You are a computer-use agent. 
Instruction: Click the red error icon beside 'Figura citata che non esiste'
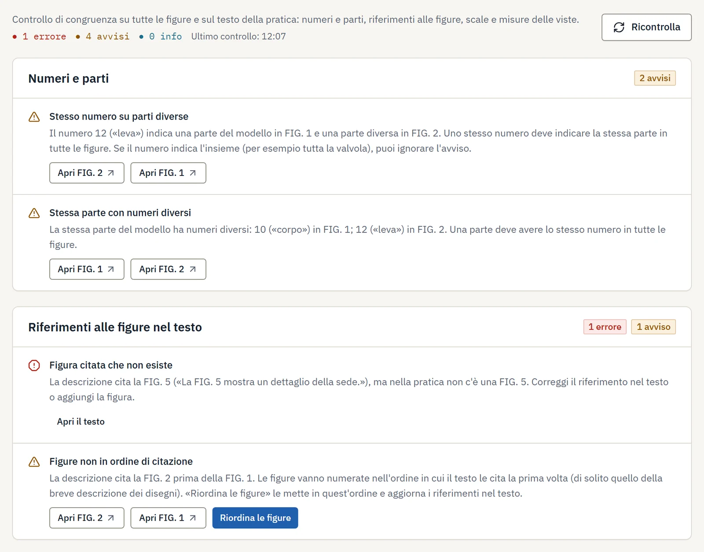(x=34, y=366)
